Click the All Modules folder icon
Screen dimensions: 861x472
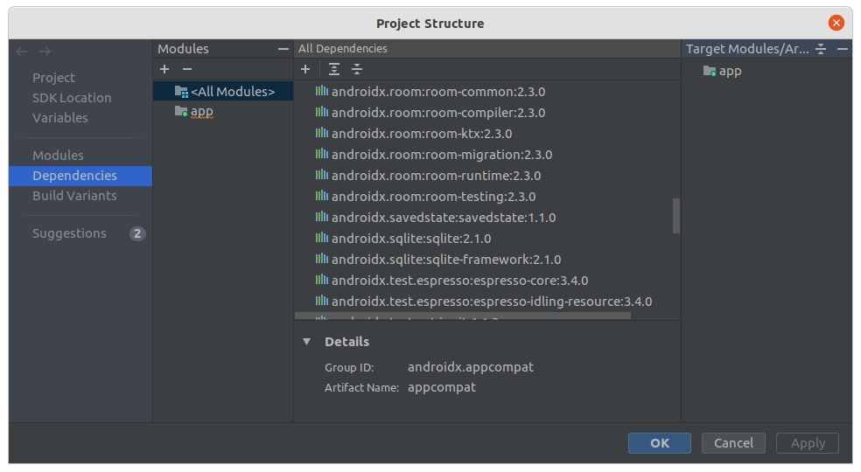pyautogui.click(x=181, y=91)
